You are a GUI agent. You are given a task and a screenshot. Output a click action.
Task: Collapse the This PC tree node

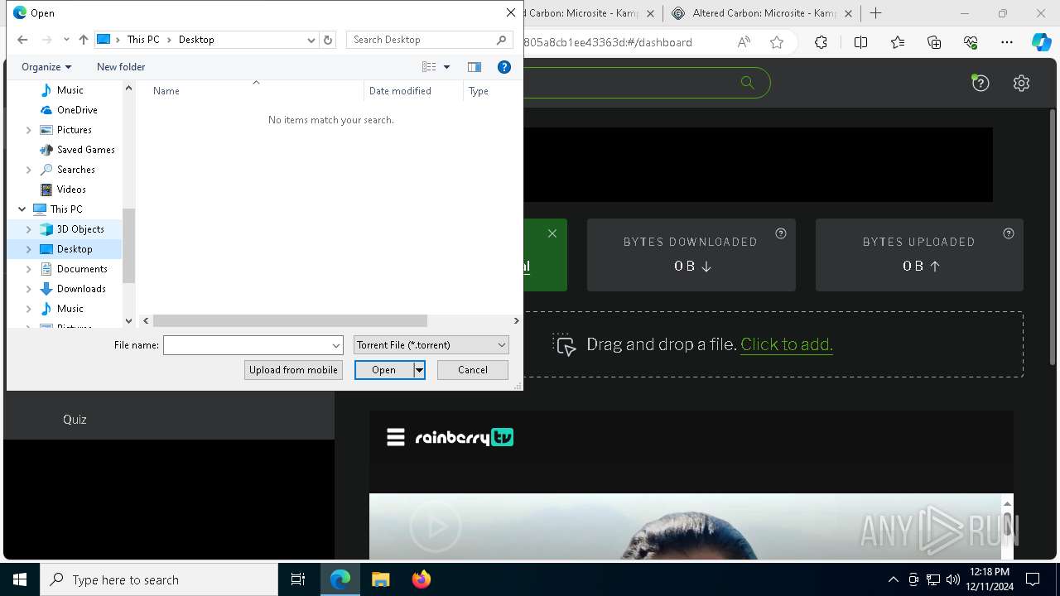pos(22,209)
